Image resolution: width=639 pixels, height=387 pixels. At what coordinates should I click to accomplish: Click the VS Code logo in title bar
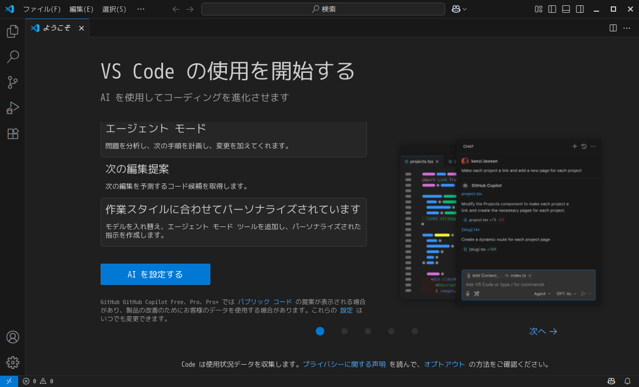[x=9, y=9]
